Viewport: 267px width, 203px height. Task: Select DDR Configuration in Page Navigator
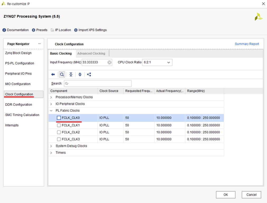(18, 105)
